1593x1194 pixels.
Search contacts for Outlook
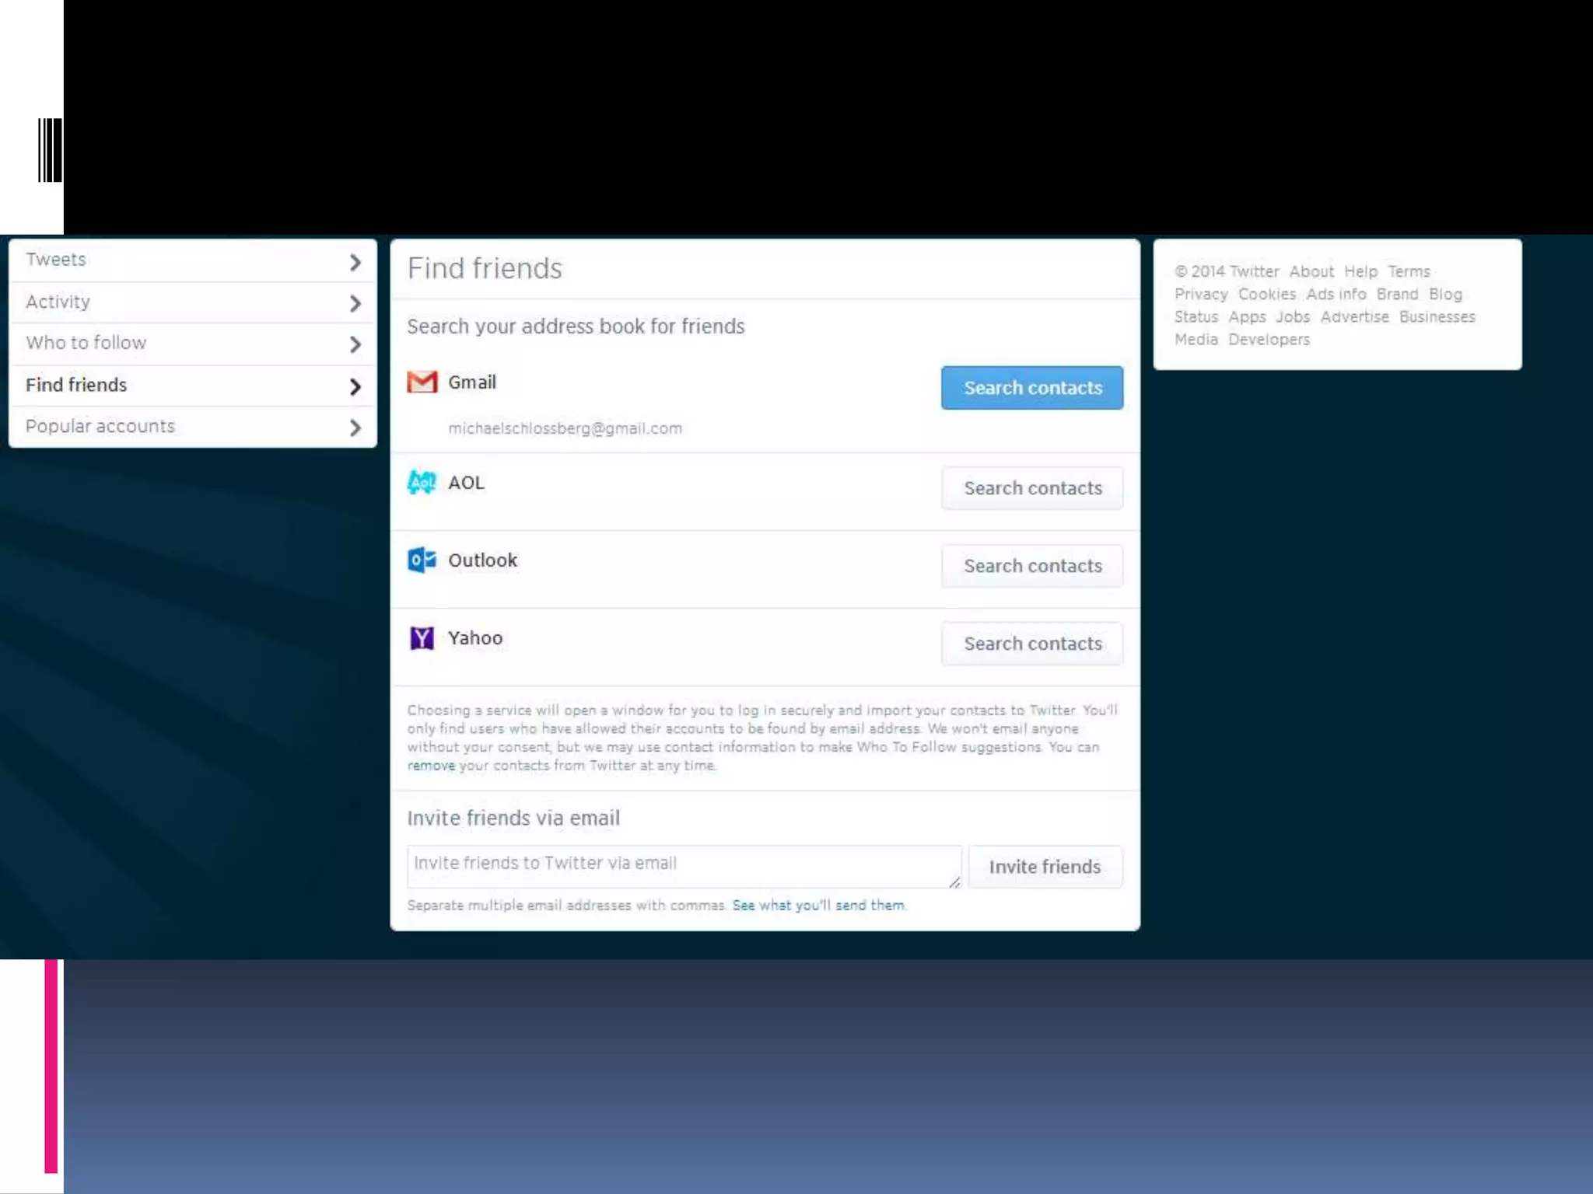tap(1031, 566)
